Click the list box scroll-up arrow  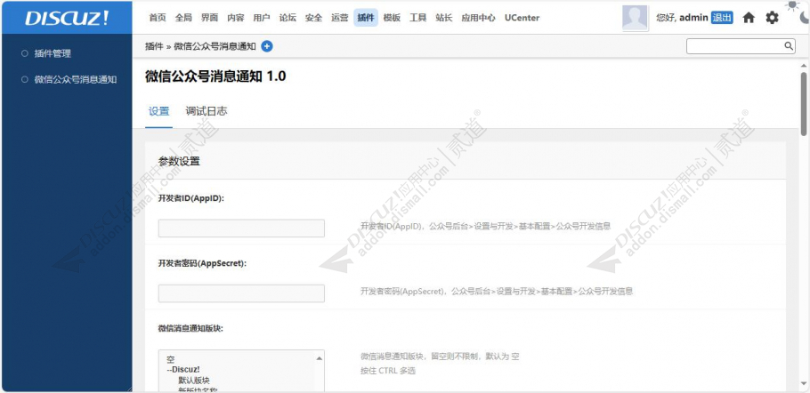[320, 357]
